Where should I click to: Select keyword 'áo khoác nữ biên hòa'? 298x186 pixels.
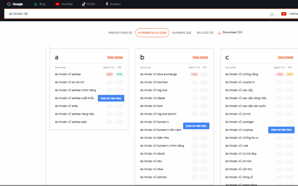(x=154, y=138)
